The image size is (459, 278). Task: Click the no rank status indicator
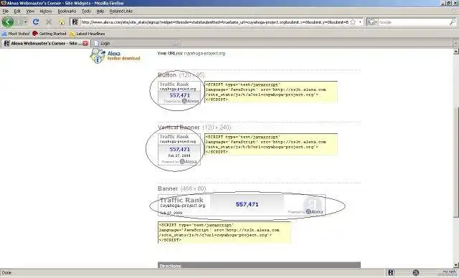[450, 272]
